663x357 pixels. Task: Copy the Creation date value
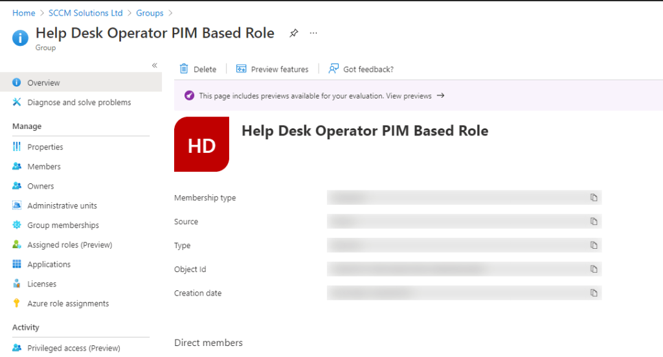click(593, 293)
